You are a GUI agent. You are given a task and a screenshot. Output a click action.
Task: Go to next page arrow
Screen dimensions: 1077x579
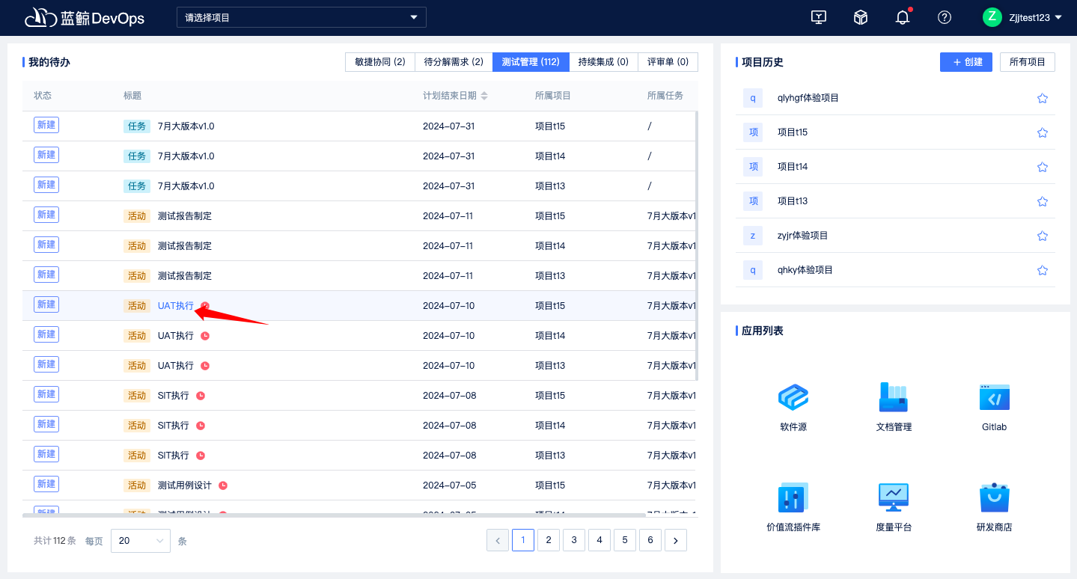pos(676,540)
